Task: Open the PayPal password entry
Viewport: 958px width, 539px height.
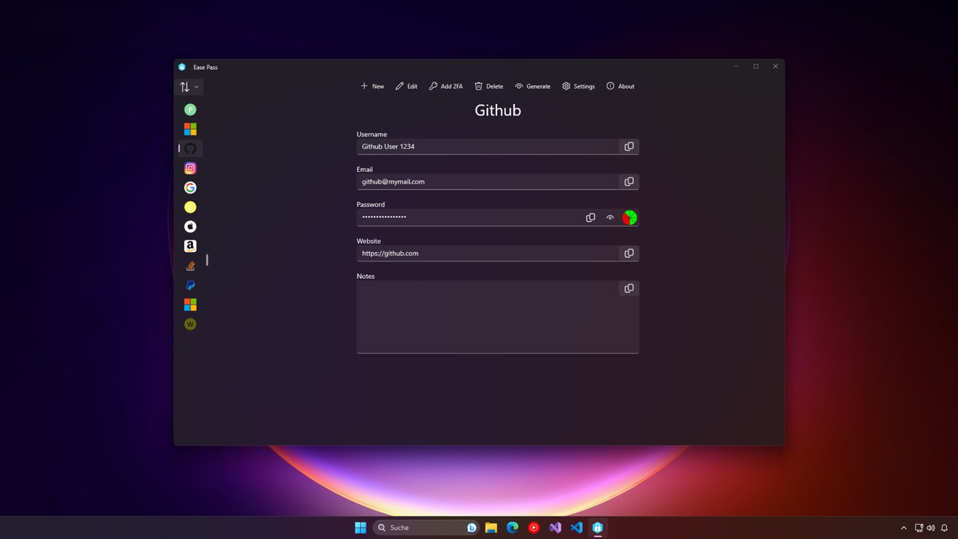Action: pos(190,285)
